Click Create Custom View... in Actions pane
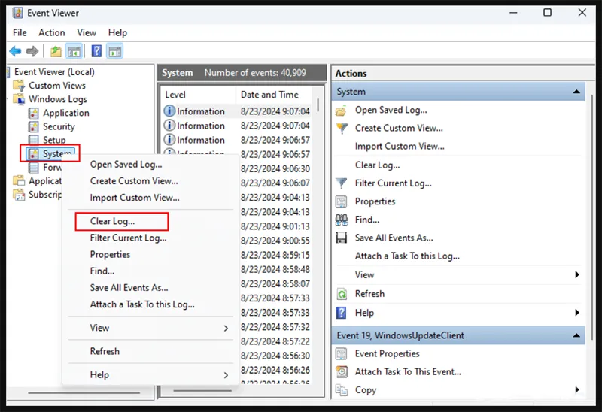This screenshot has width=602, height=412. 399,128
